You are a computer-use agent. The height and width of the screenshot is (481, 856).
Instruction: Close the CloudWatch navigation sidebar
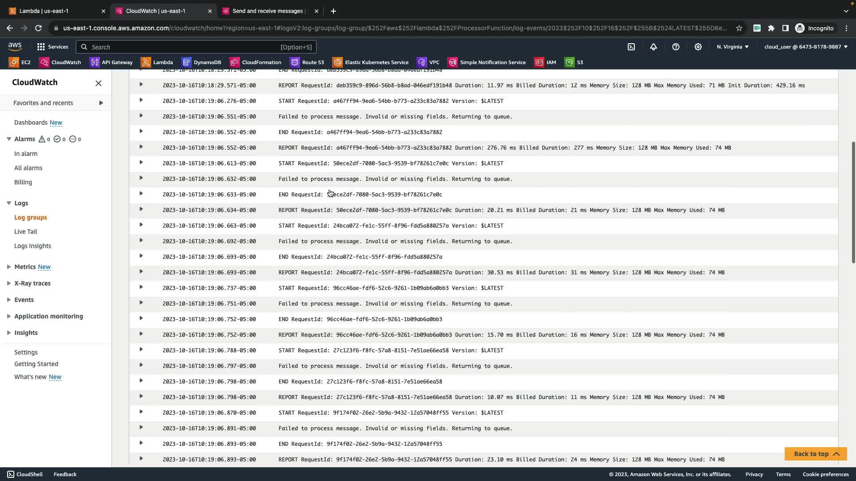pyautogui.click(x=99, y=83)
